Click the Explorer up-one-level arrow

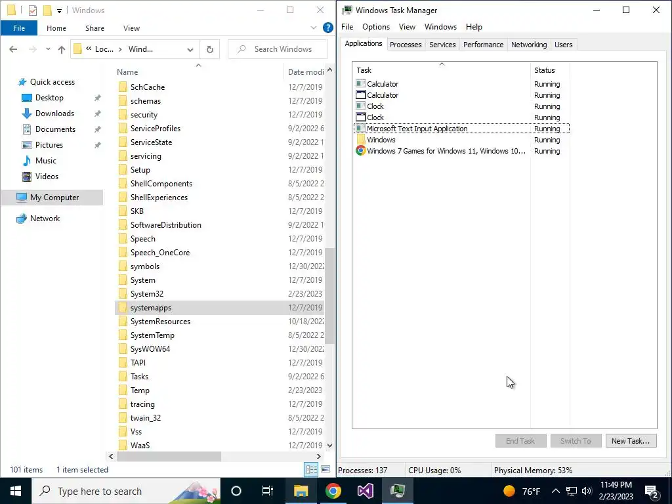point(62,49)
